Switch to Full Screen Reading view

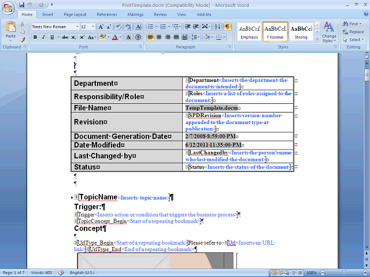[281, 273]
